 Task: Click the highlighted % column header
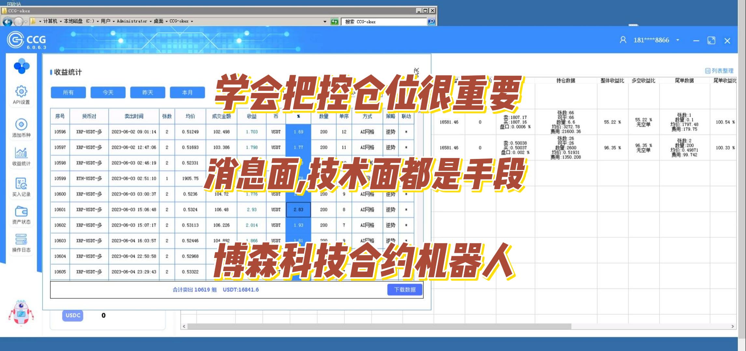[298, 116]
